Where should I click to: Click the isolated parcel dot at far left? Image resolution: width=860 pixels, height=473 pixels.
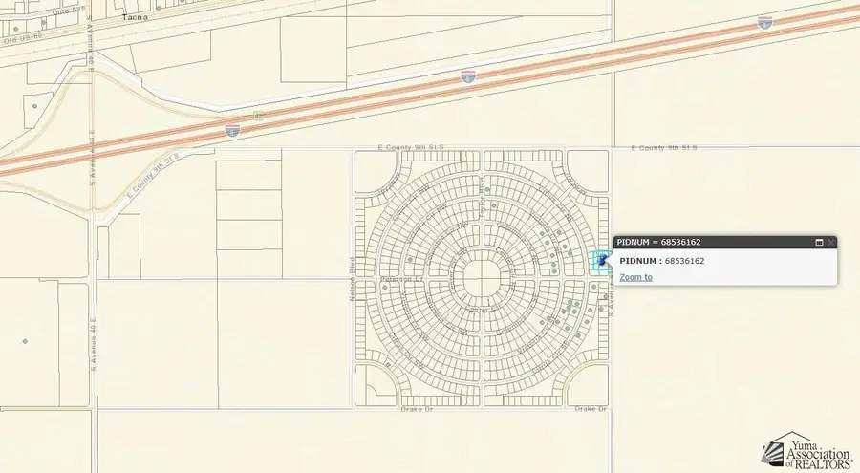pyautogui.click(x=25, y=341)
